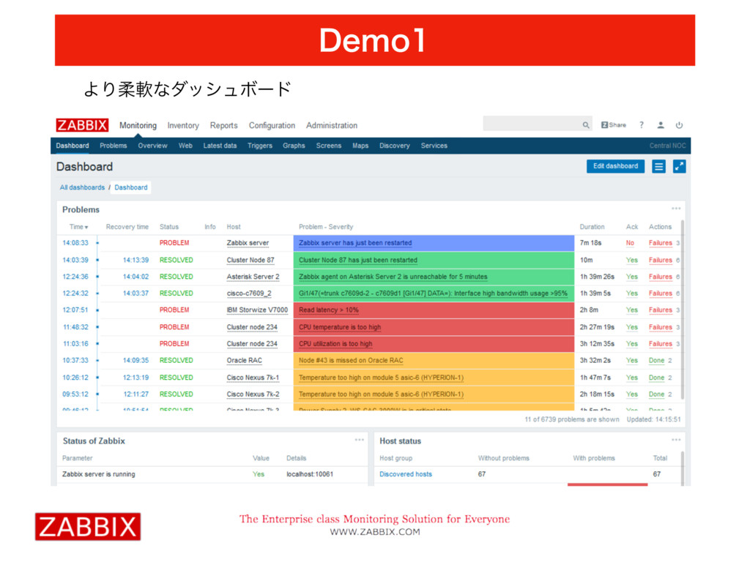Open 'Cluster Node 87 has just been restarted' problem

click(357, 260)
